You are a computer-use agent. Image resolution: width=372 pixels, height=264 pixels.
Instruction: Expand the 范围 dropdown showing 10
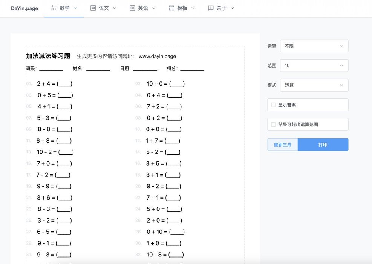[314, 66]
